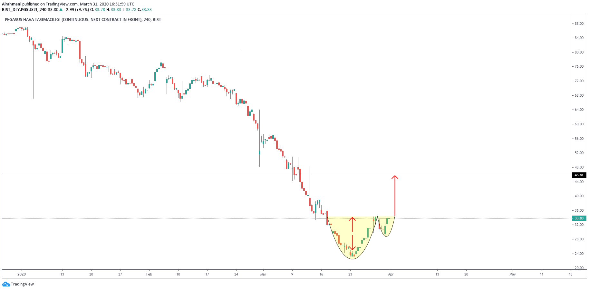Click the Feb label on time axis
Viewport: 589px width, 290px height.
(x=149, y=274)
